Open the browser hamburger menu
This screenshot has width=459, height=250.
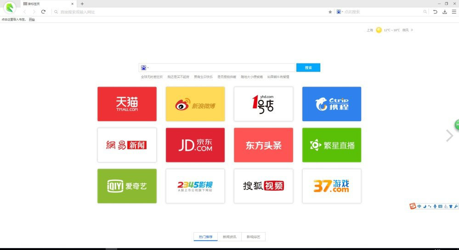click(454, 11)
